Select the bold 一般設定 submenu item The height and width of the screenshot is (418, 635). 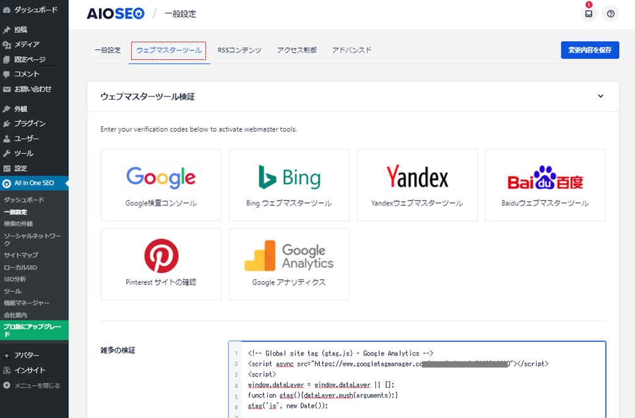15,212
